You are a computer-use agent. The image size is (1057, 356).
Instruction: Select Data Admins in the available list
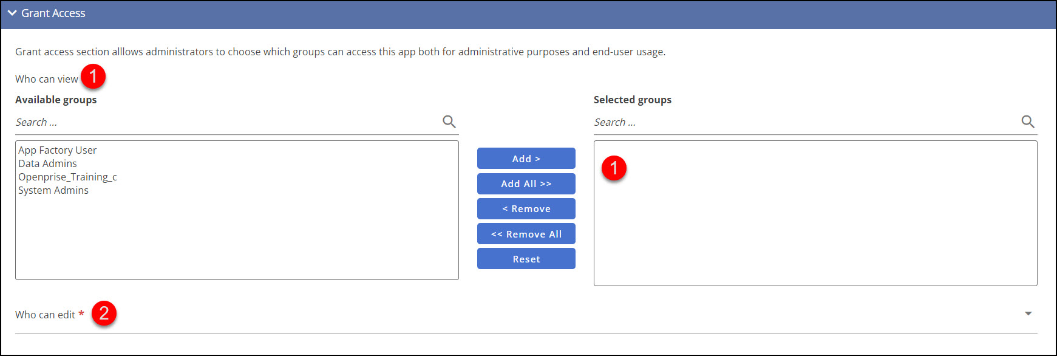(x=47, y=163)
